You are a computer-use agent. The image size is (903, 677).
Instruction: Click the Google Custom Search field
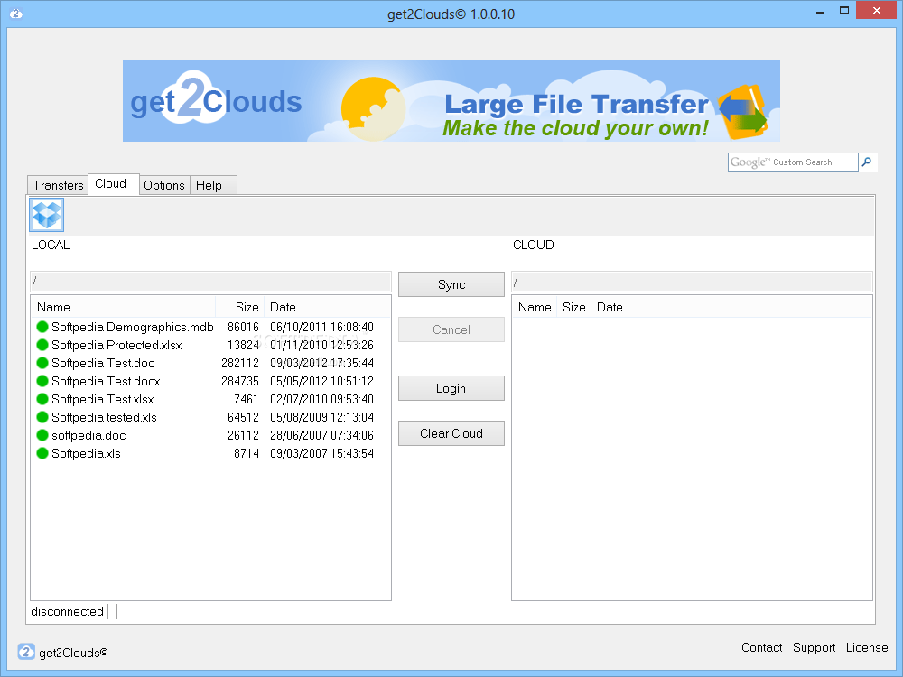[x=793, y=162]
